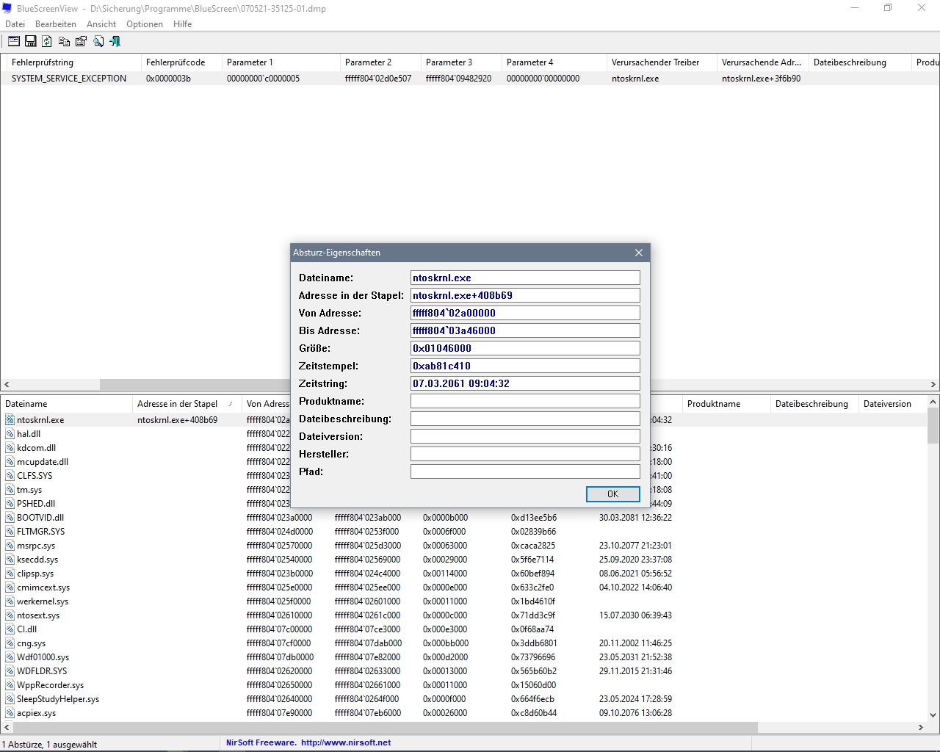Click the exit door toolbar icon

pyautogui.click(x=115, y=41)
